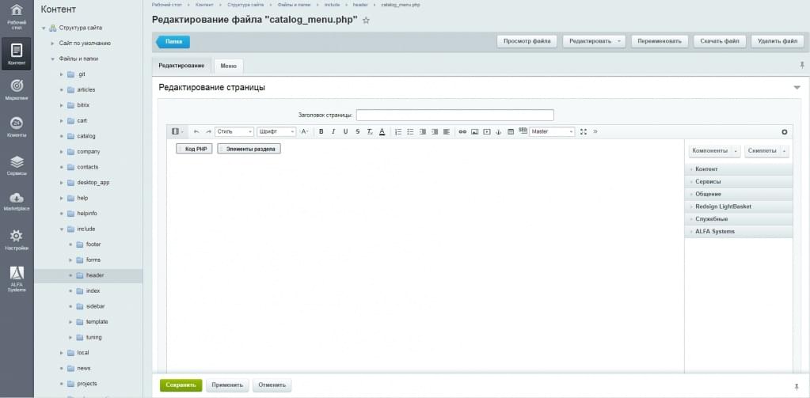The image size is (810, 398).
Task: Open the Стиль dropdown
Action: pos(234,131)
